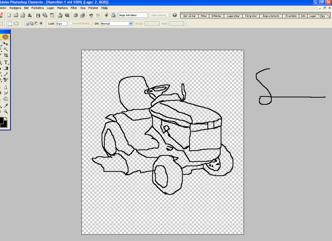Image resolution: width=332 pixels, height=241 pixels.
Task: Set Subtract from Selection mode
Action: pos(36,23)
